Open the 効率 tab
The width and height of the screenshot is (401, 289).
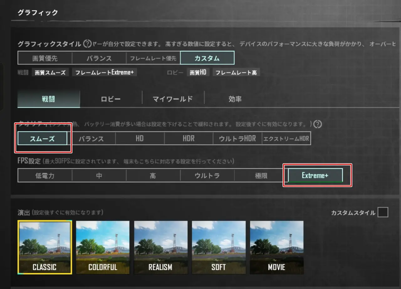(x=235, y=99)
